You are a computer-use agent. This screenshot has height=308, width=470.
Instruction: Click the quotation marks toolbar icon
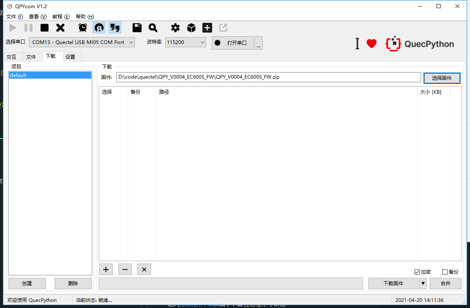click(115, 27)
